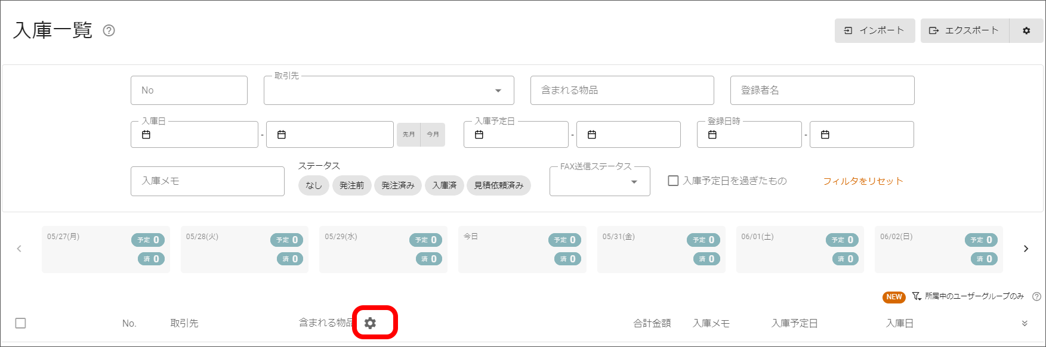Screen dimensions: 1046x347
Task: Click calendar icon in 登録日時 start field
Action: pyautogui.click(x=712, y=135)
